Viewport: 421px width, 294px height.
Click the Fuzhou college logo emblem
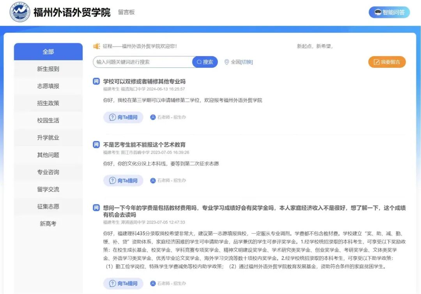(20, 12)
